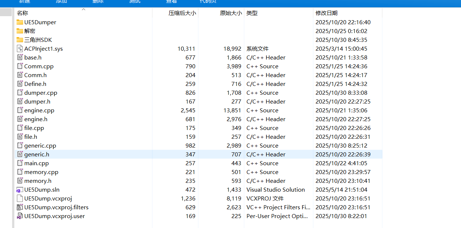Click the 查看 toolbar icon
The width and height of the screenshot is (461, 228).
coord(171,2)
